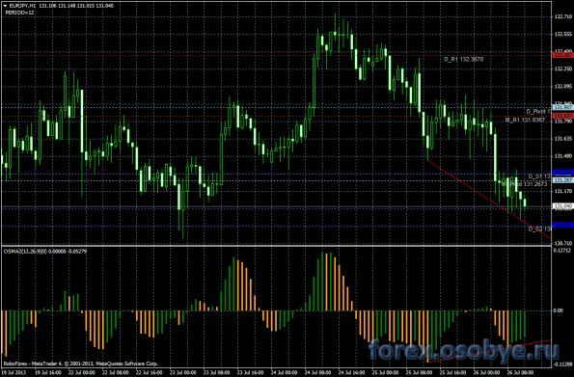Select the OSMA2(12,26,9) indicator label

pos(45,252)
